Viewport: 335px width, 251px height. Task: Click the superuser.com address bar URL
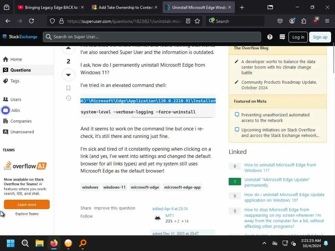pyautogui.click(x=125, y=21)
